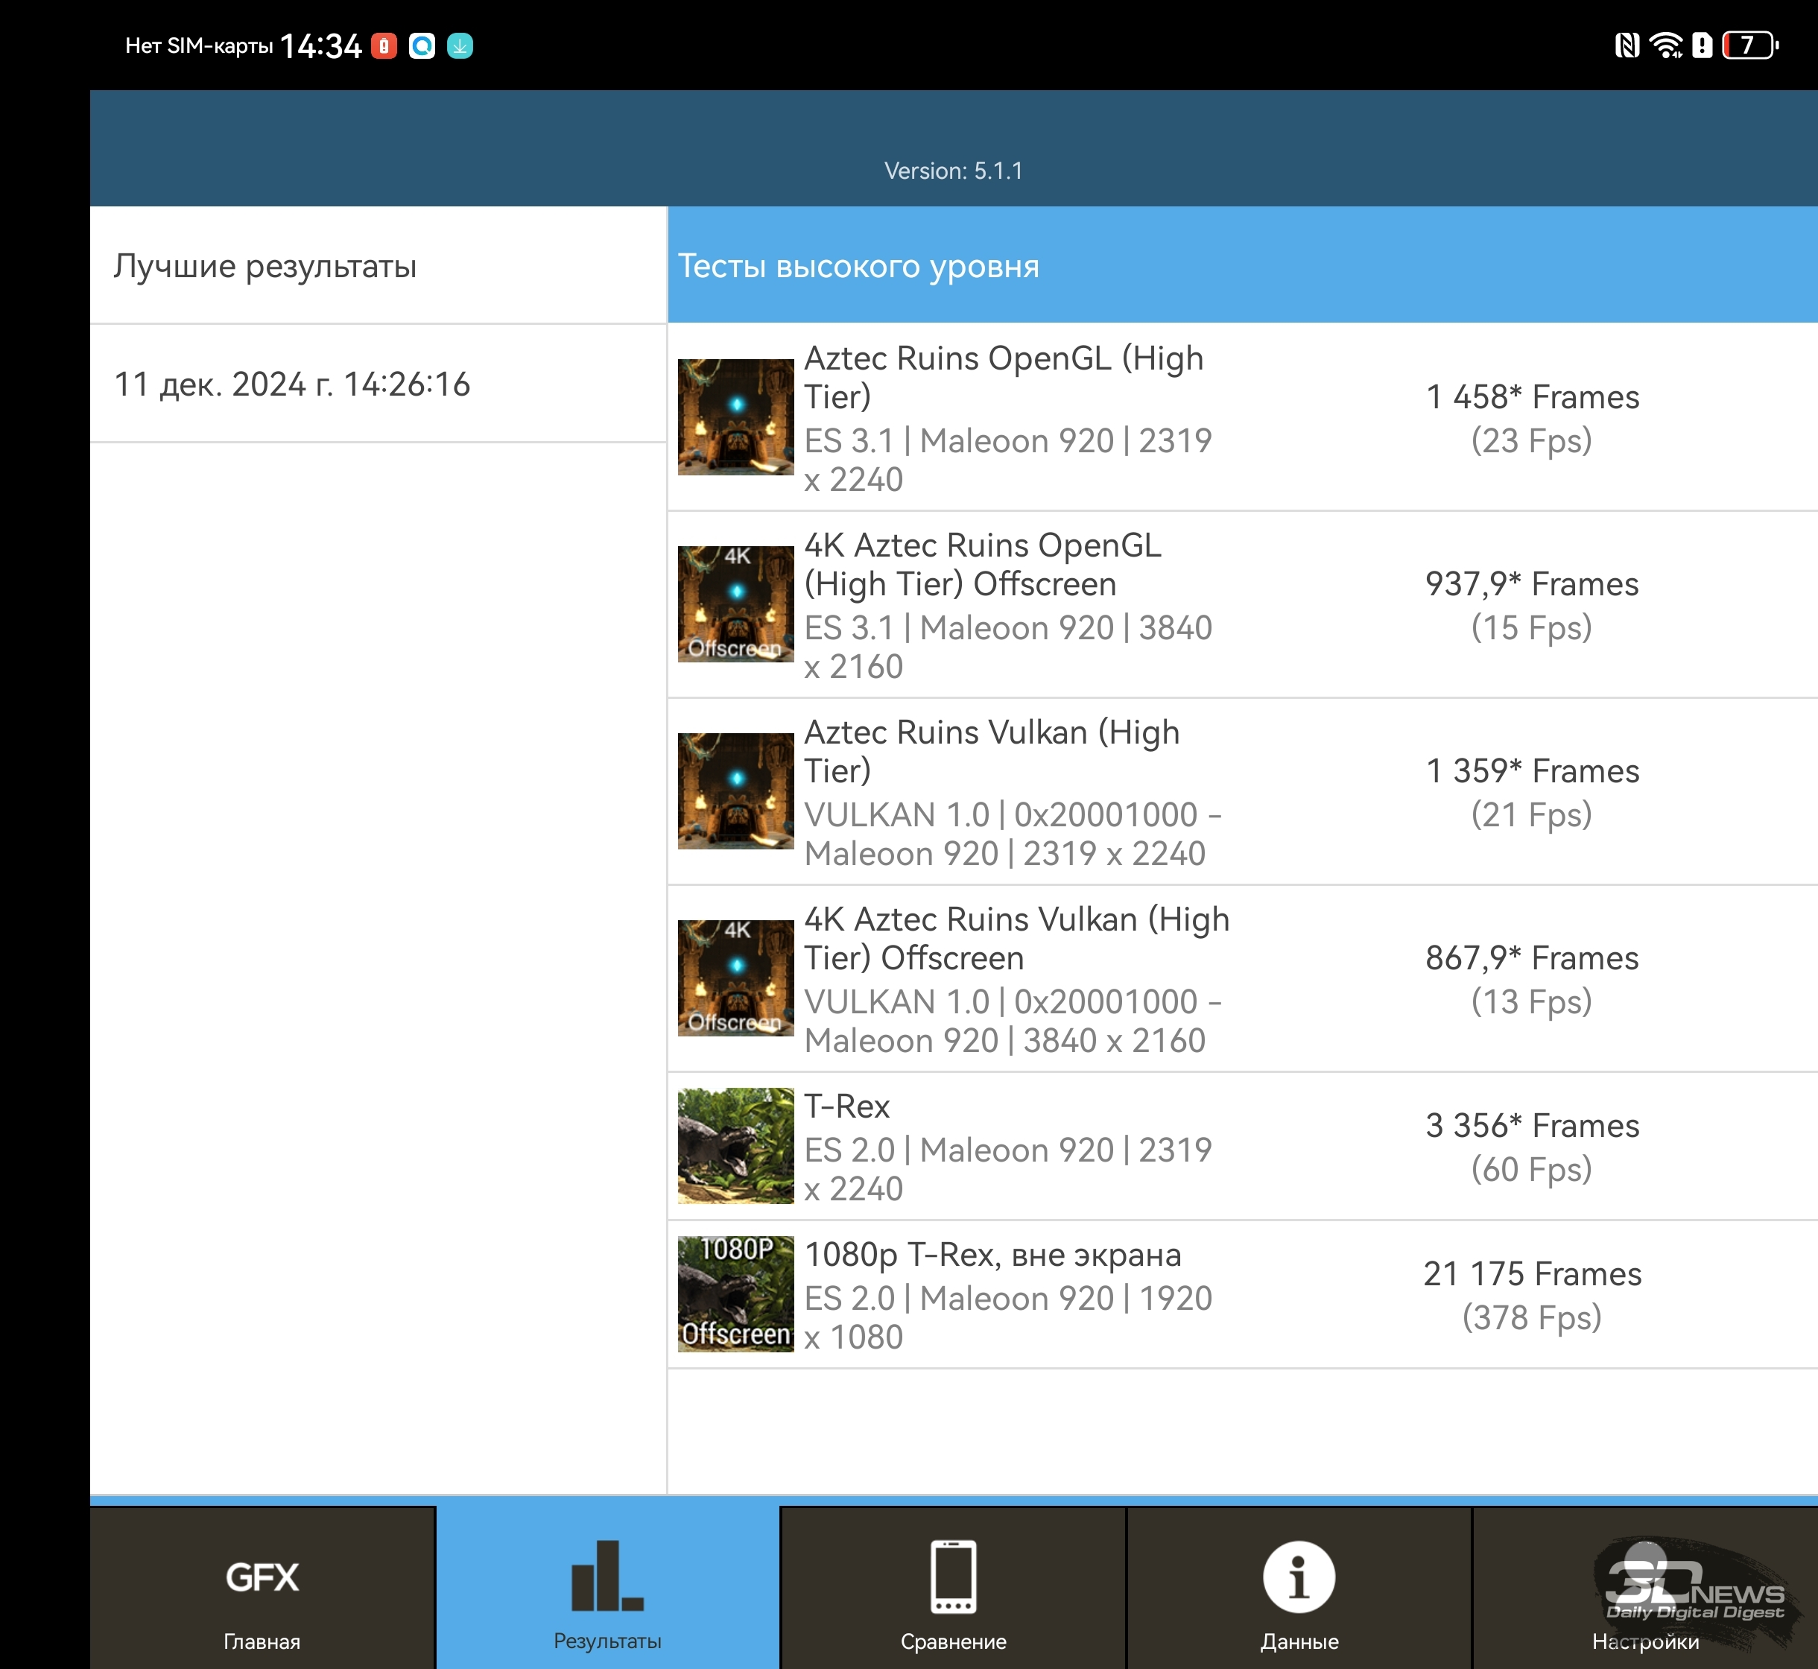The image size is (1818, 1669).
Task: Open the Данные info tab
Action: (x=1299, y=1587)
